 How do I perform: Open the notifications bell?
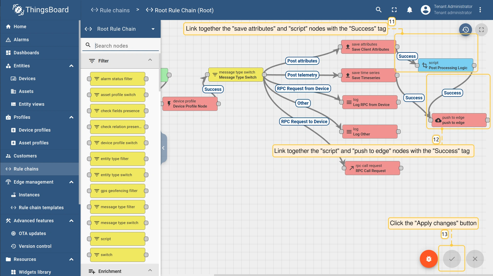410,10
